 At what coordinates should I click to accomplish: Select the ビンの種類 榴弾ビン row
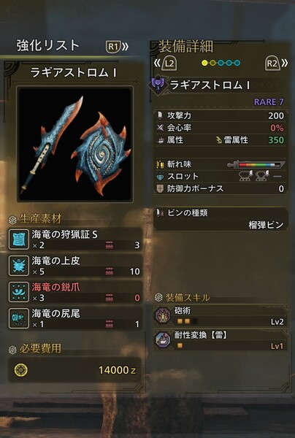coord(221,219)
